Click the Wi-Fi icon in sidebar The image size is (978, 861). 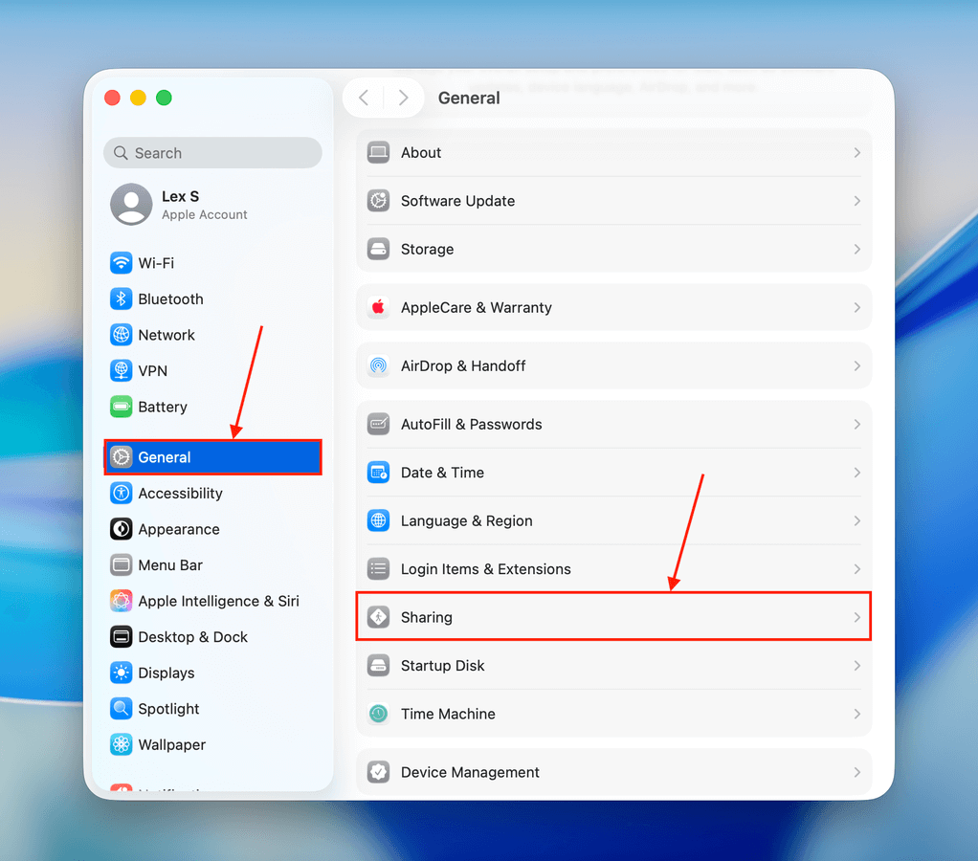121,263
